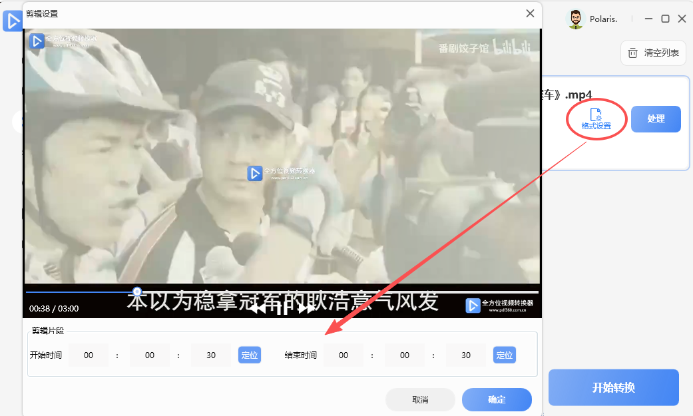Click the blue play-triangle app icon on the left edge

[12, 21]
